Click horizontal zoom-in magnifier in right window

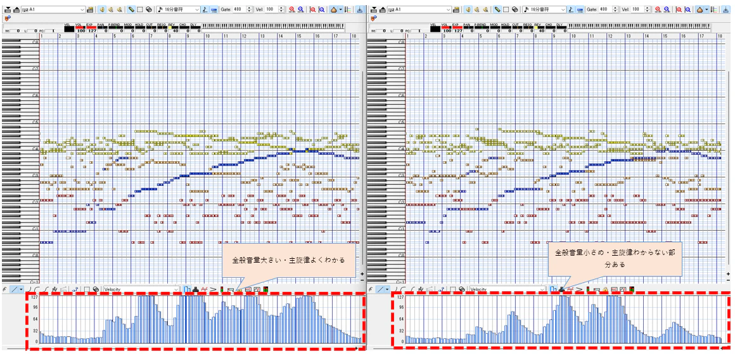pyautogui.click(x=658, y=10)
